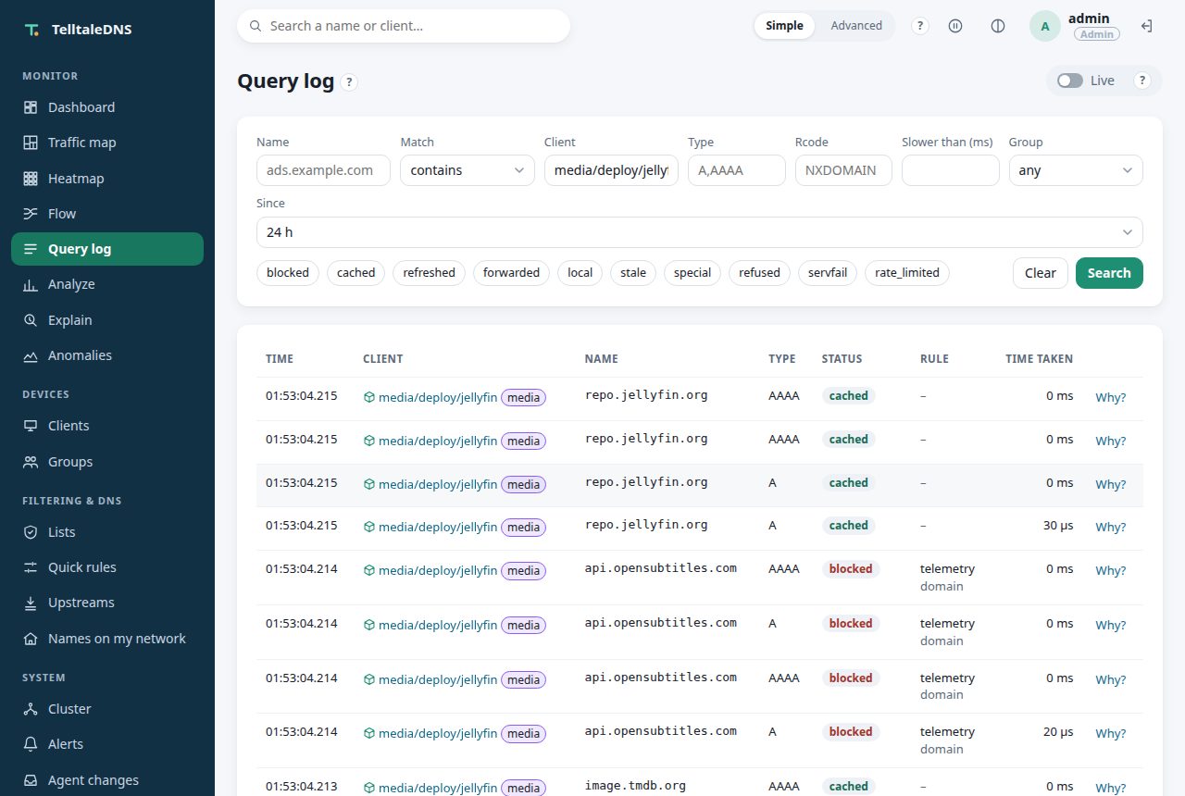Click the Clear button
The width and height of the screenshot is (1185, 796).
point(1041,273)
